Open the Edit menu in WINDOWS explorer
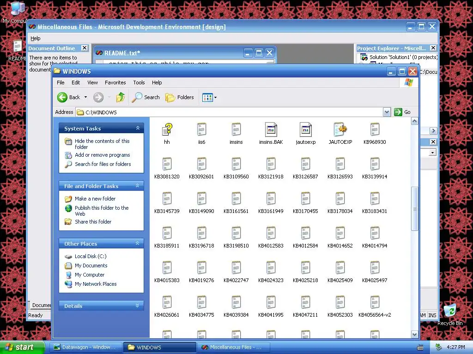 coord(76,83)
